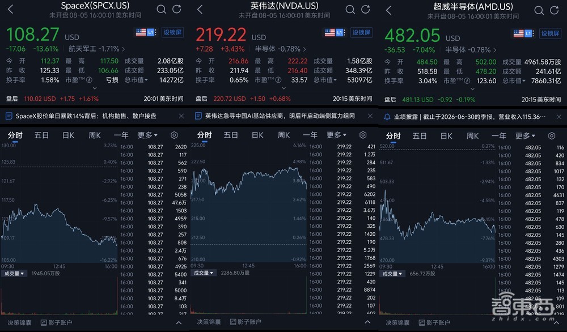Viewport: 567px width, 332px height.
Task: Open the aerospace defense sector link for SpaceX
Action: [x=96, y=49]
